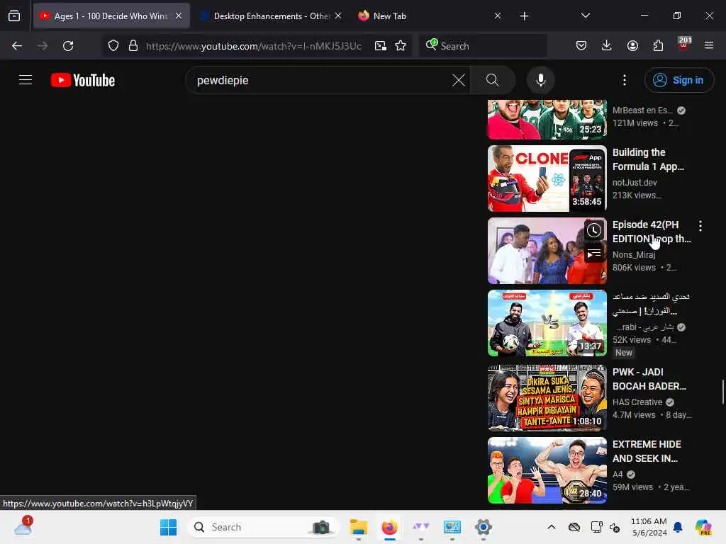Open the YouTube guide hamburger menu
726x544 pixels.
[26, 80]
